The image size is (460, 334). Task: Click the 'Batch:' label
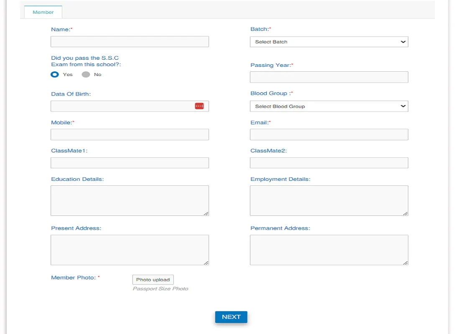pyautogui.click(x=261, y=29)
